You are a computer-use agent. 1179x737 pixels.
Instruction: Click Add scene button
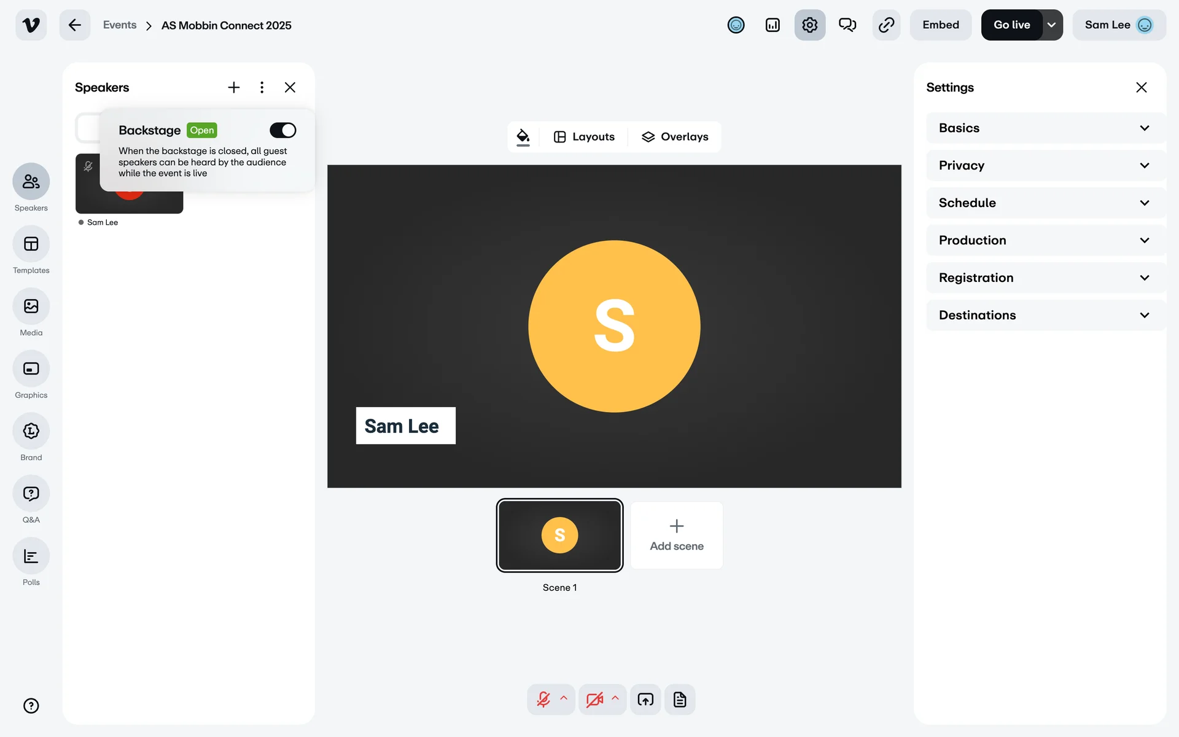point(677,536)
